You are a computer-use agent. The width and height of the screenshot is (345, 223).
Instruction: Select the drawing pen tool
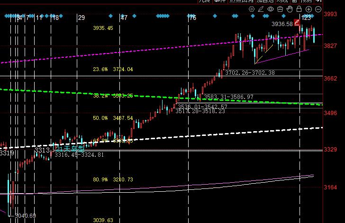[x=261, y=9]
